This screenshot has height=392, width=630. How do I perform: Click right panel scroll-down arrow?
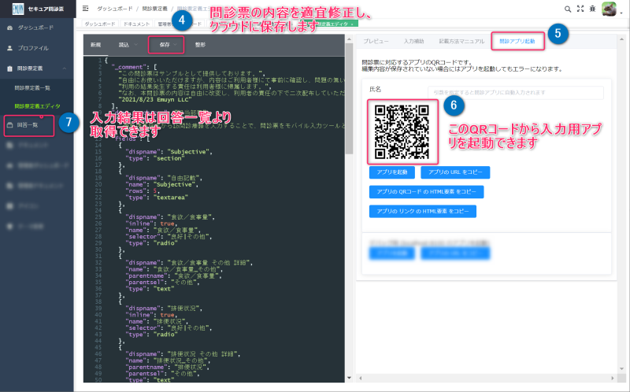coord(622,368)
